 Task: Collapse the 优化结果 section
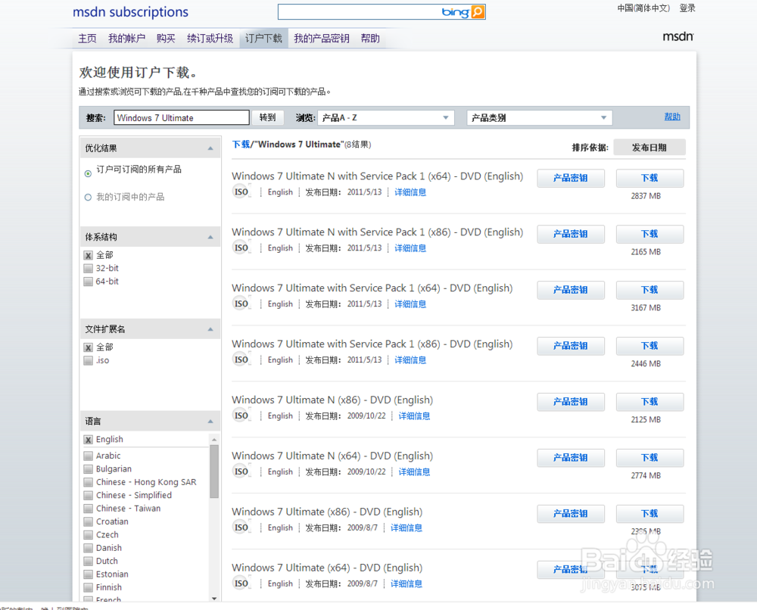click(x=210, y=148)
